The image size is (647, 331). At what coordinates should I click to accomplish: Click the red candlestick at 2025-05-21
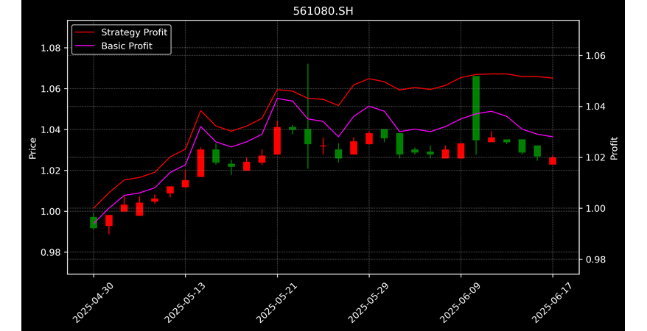[x=277, y=140]
